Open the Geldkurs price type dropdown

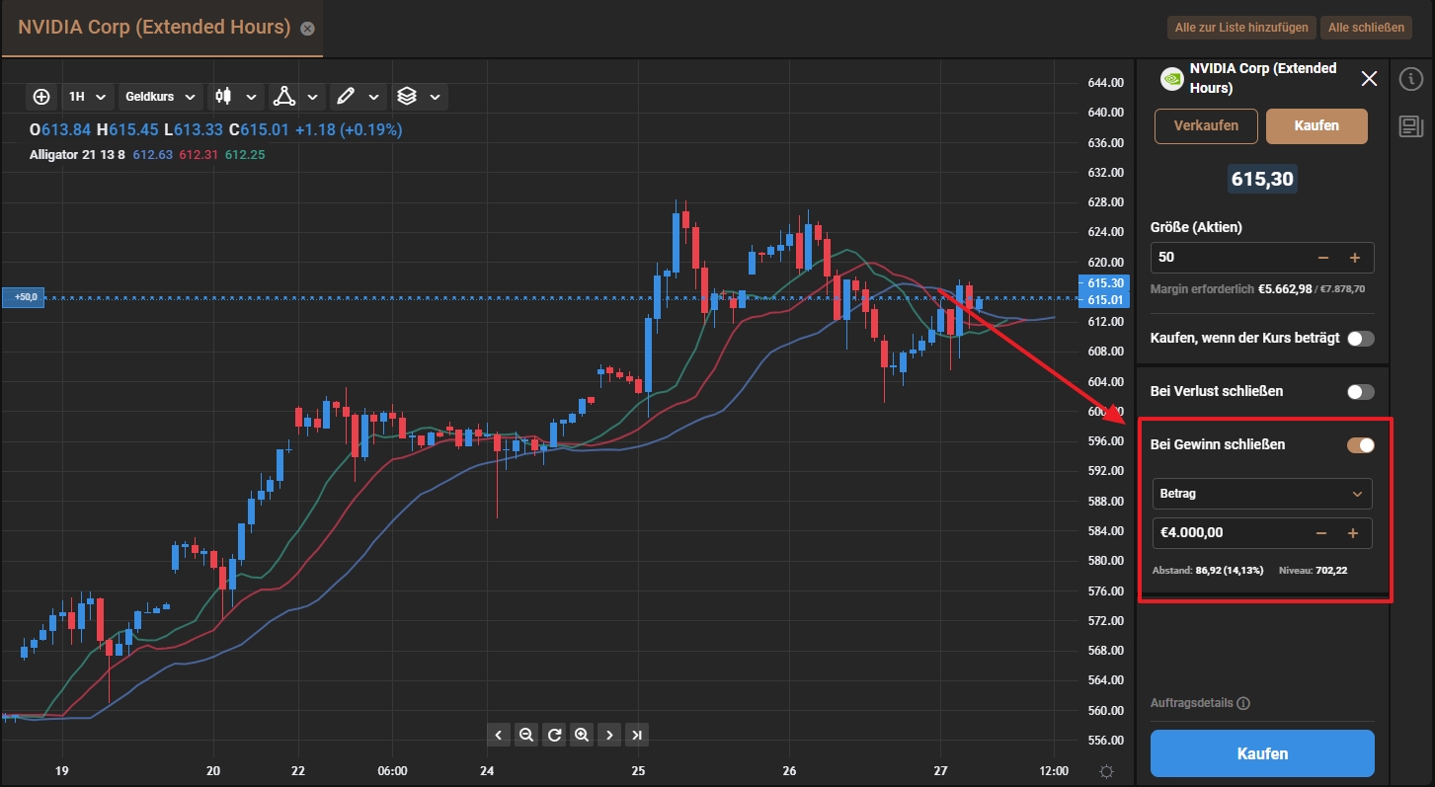click(161, 97)
